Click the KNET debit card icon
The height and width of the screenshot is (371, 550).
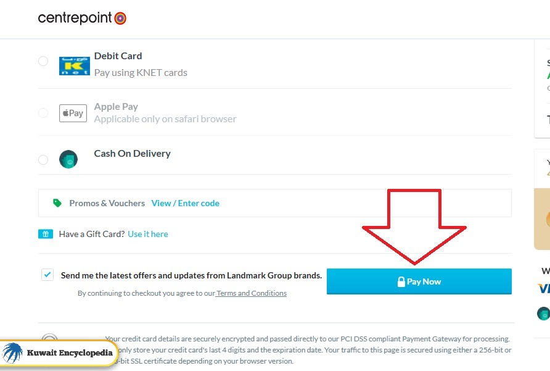(74, 66)
